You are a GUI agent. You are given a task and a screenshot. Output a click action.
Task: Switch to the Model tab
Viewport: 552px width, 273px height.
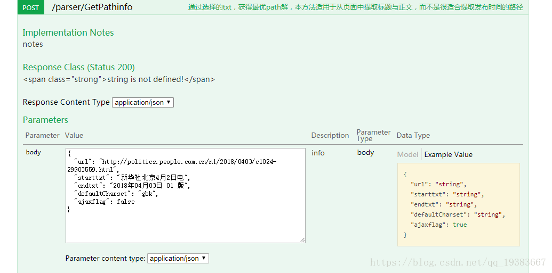click(x=407, y=154)
